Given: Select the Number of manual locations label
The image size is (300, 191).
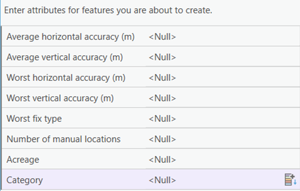Looking at the screenshot, I should (x=63, y=139).
